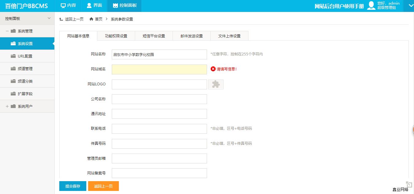
Task: Open the 内容 top navigation menu
Action: click(68, 6)
